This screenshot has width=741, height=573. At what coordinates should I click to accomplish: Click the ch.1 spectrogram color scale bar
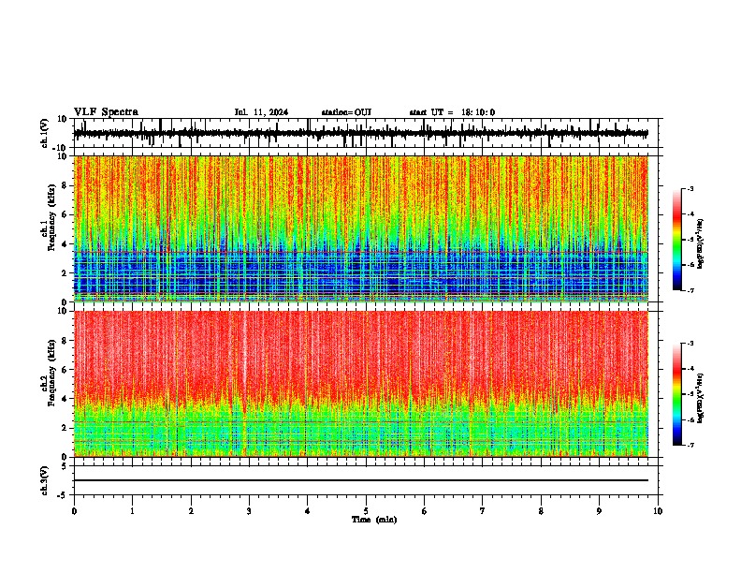677,240
